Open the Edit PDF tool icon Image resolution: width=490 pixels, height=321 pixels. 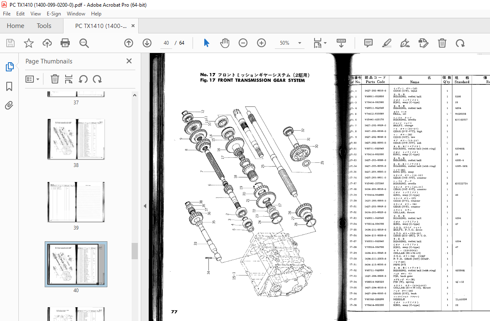click(424, 43)
